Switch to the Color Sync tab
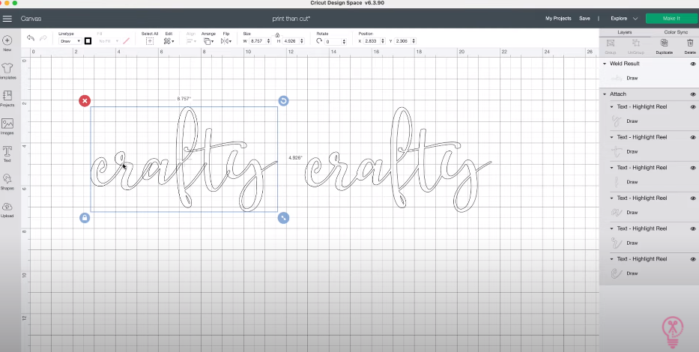699x352 pixels. (x=676, y=32)
